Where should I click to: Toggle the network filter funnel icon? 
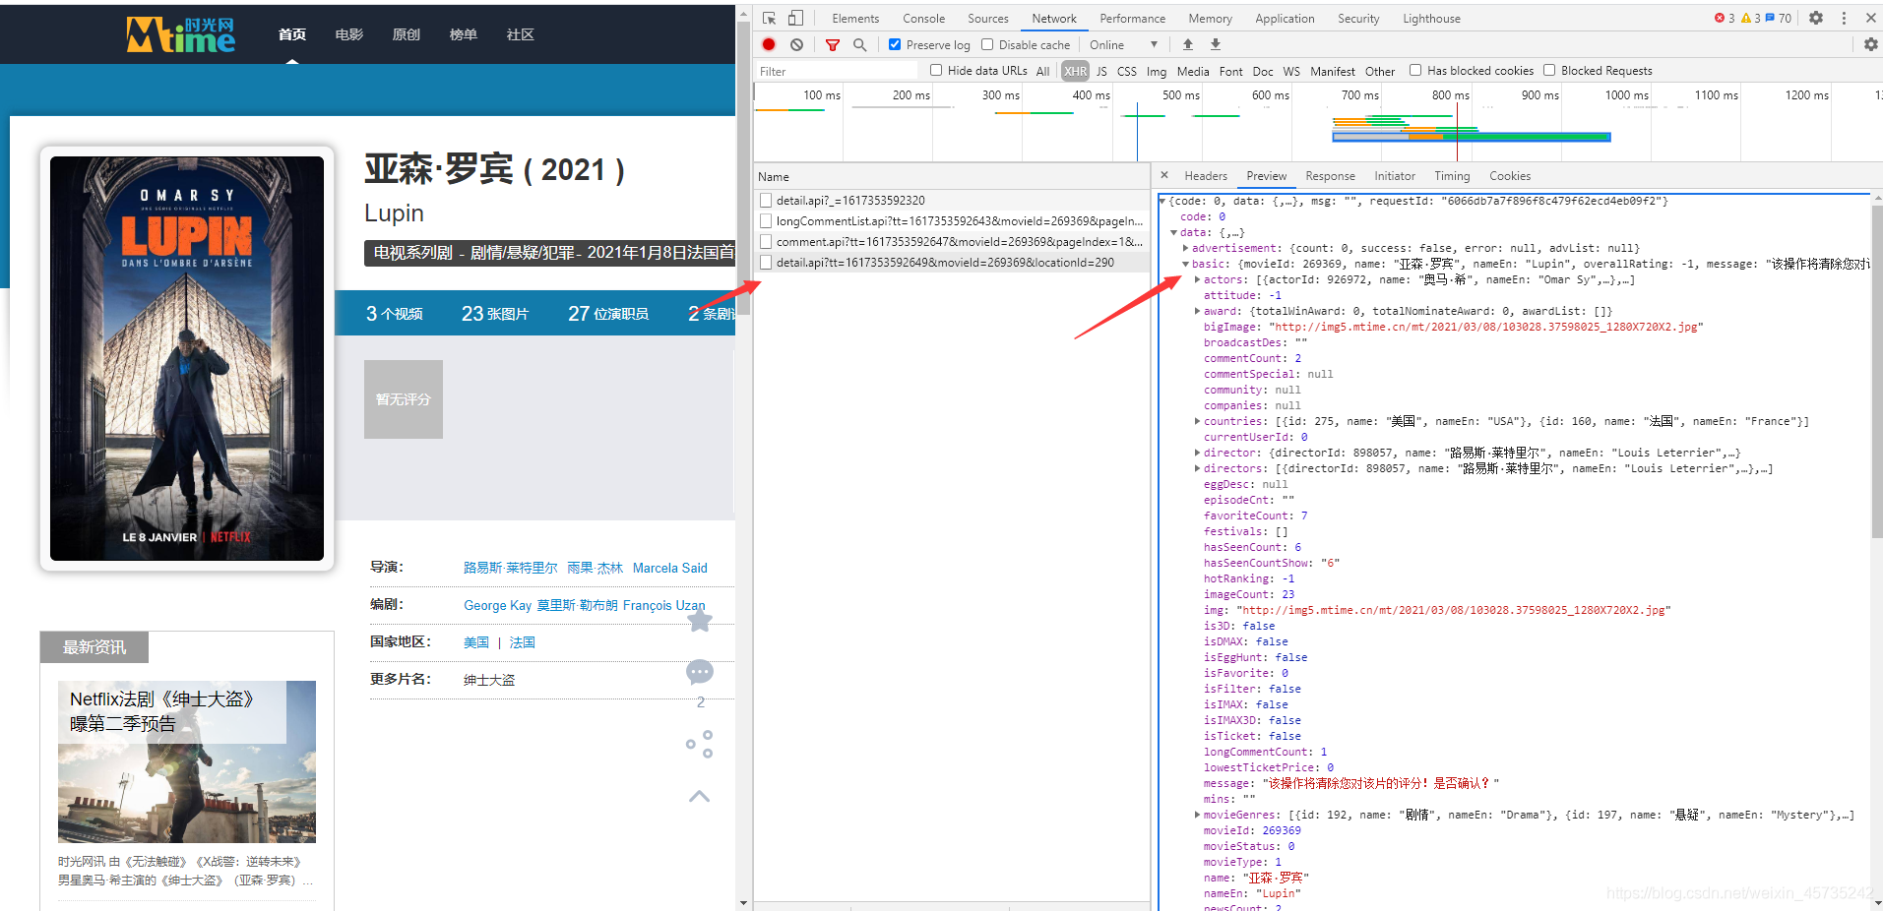coord(833,44)
